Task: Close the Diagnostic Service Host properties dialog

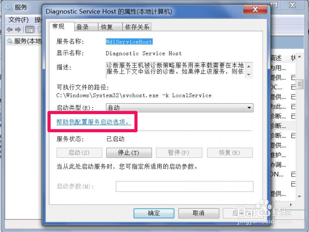Action: 255,9
